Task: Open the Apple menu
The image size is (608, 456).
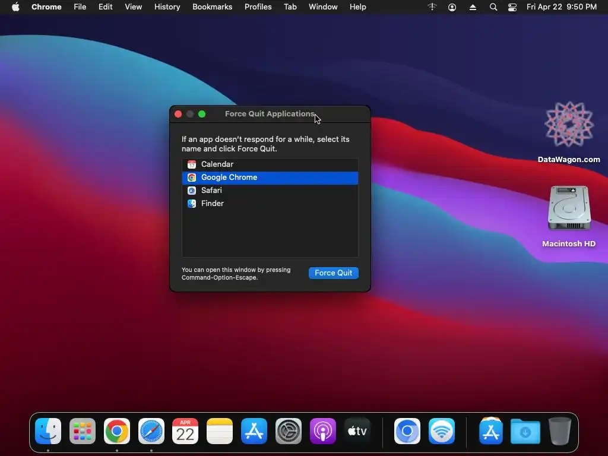Action: [15, 7]
